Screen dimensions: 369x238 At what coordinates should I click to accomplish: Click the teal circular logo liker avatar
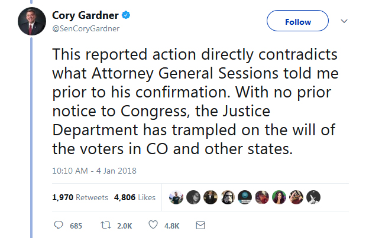(244, 197)
